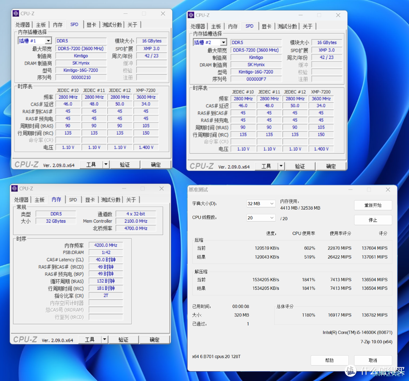Click 4 x 32-bit channel value
This screenshot has width=409, height=381.
tap(136, 214)
